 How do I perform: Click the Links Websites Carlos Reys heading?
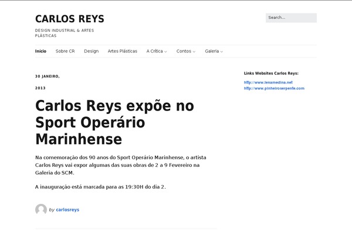pyautogui.click(x=271, y=73)
